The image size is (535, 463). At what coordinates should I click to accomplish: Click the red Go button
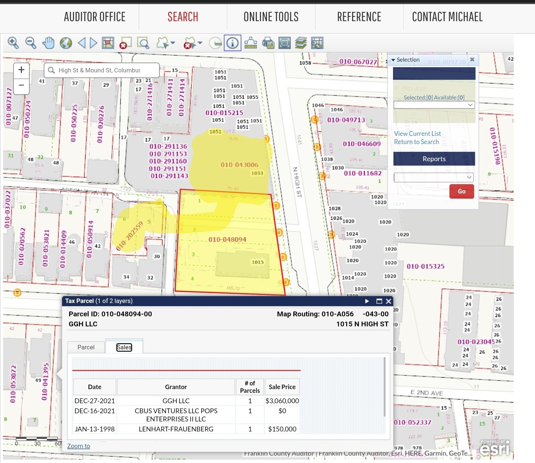(462, 191)
